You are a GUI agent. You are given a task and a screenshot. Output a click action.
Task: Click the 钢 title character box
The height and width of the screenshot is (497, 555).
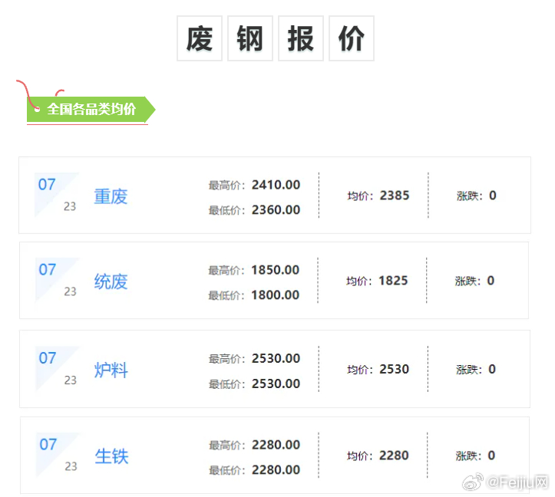[x=250, y=38]
